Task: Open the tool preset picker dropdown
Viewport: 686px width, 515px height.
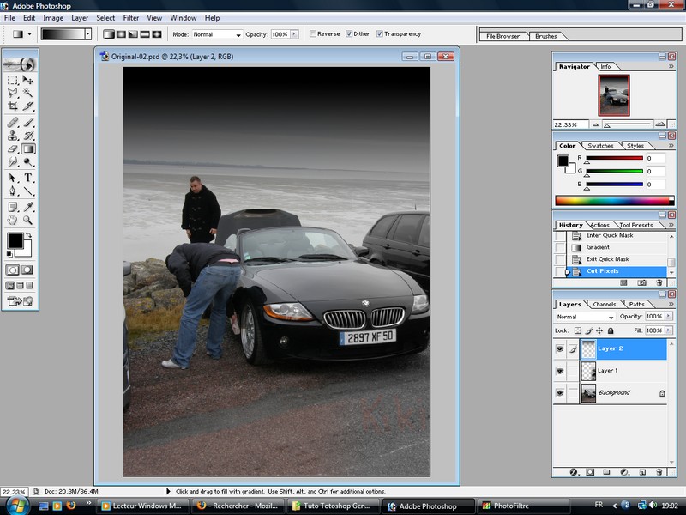Action: [29, 34]
